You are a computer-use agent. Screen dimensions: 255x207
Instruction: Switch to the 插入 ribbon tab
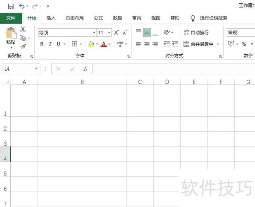[51, 18]
